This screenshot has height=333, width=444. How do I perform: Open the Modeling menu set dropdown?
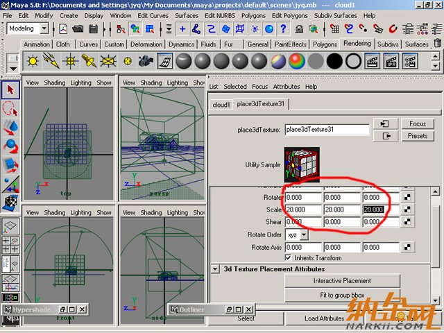tap(44, 28)
